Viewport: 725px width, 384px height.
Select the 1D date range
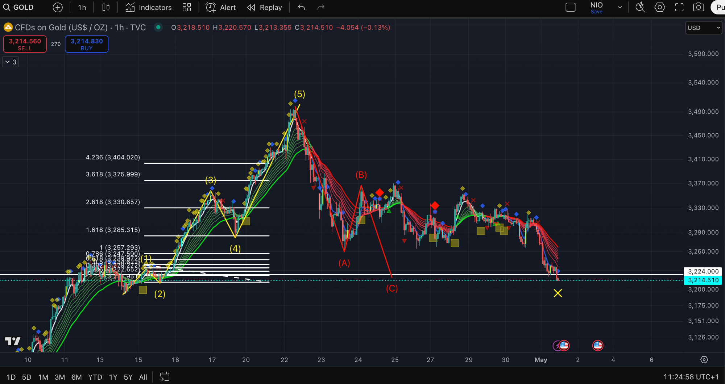11,377
